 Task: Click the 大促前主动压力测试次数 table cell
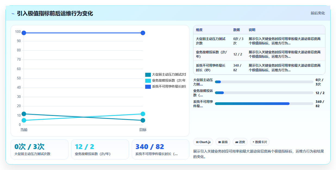tap(212, 41)
